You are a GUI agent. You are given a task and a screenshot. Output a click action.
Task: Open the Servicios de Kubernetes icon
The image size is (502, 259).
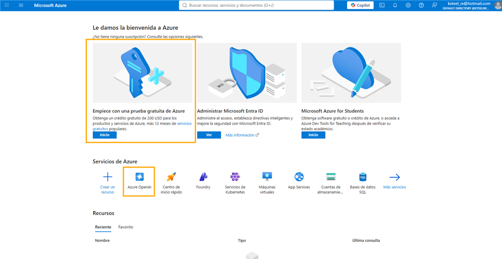coord(235,177)
